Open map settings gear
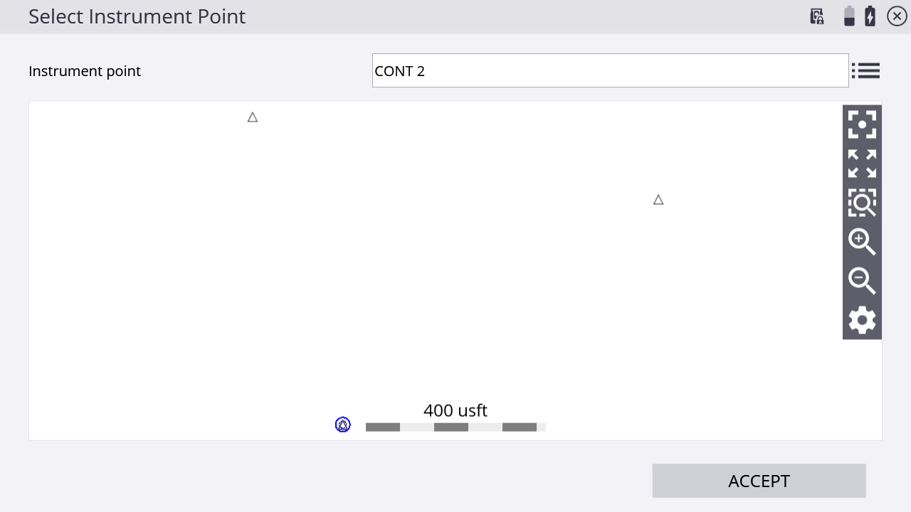The width and height of the screenshot is (911, 512). point(862,320)
